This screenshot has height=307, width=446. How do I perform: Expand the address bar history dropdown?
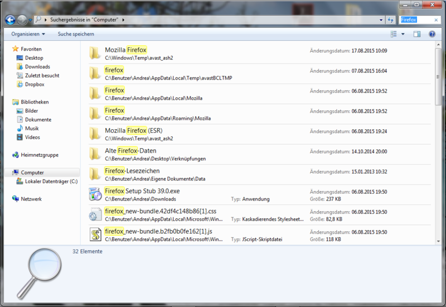pyautogui.click(x=381, y=20)
